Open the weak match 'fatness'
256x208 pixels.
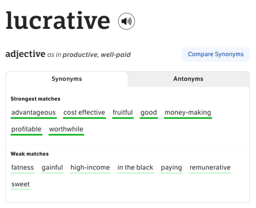click(x=23, y=168)
